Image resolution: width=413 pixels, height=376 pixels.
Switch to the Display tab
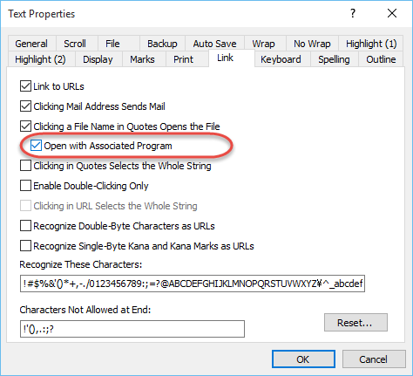pyautogui.click(x=98, y=59)
